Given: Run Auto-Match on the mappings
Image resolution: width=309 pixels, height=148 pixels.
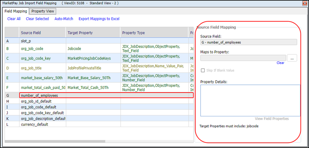Looking at the screenshot, I should pyautogui.click(x=63, y=19).
